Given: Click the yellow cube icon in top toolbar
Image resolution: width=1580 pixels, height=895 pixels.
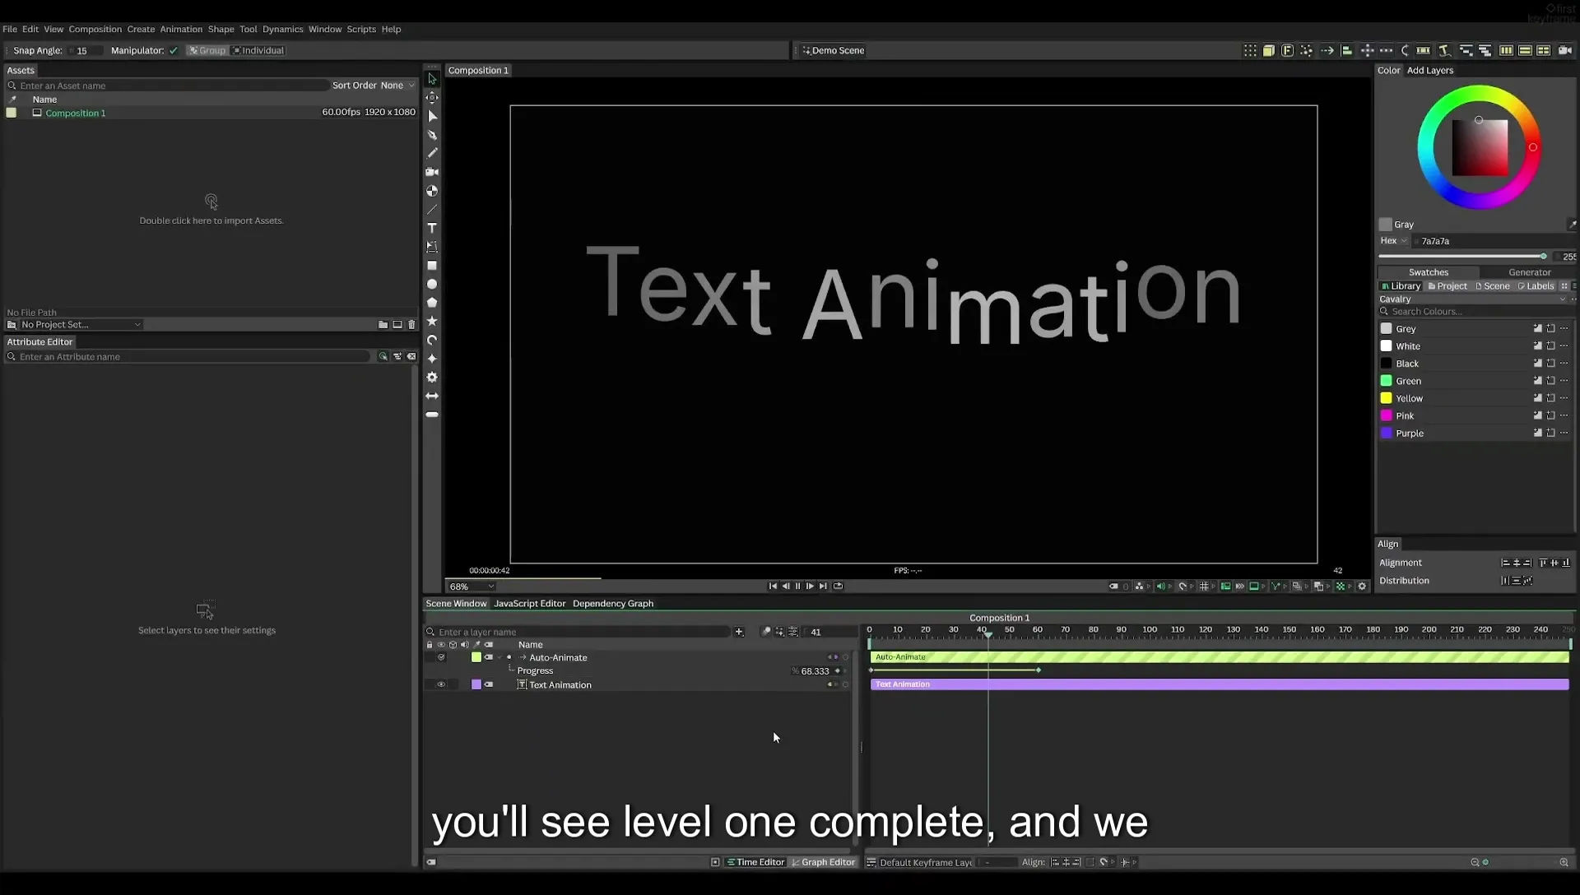Looking at the screenshot, I should 1269,50.
